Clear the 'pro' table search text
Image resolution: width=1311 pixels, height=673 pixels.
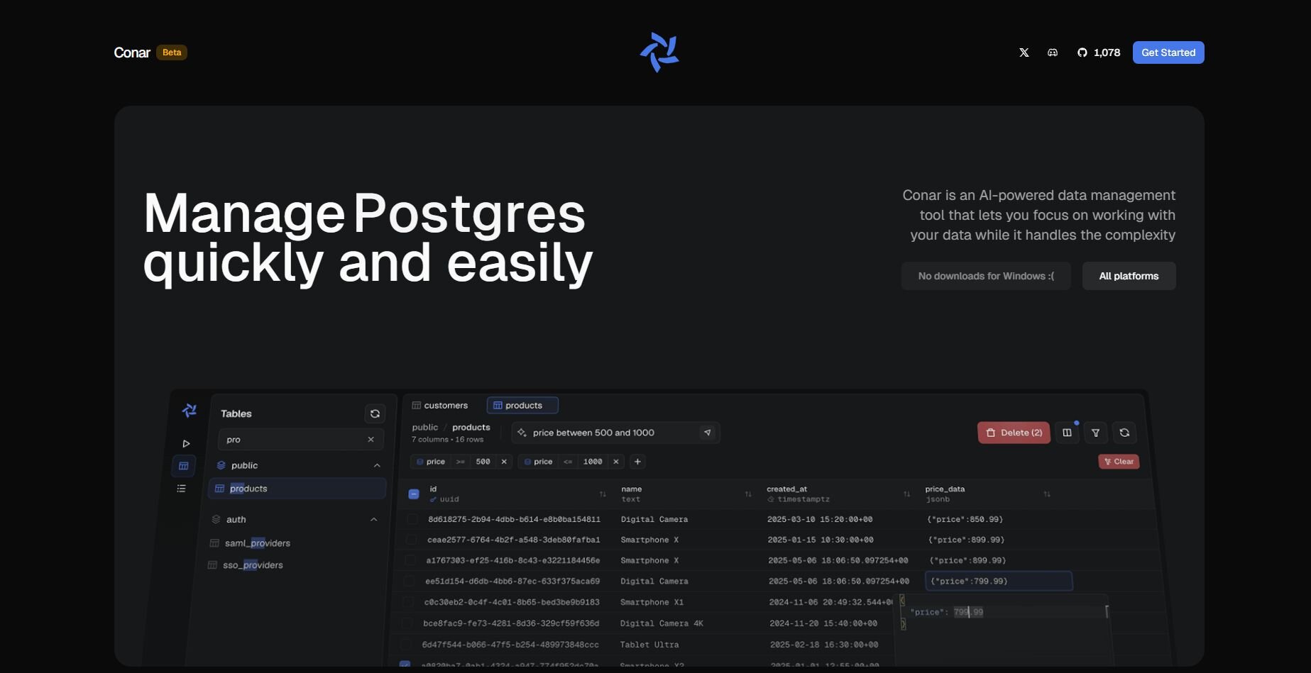coord(371,440)
